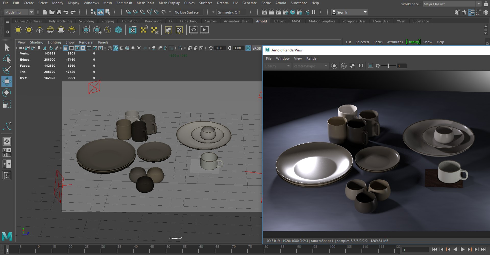Click the Play forwards button on timeline
Viewport: 490px width, 255px height.
click(x=462, y=249)
